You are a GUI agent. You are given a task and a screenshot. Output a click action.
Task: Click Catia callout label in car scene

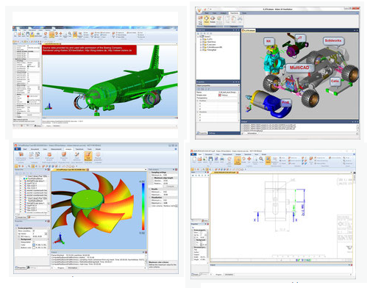(x=335, y=81)
